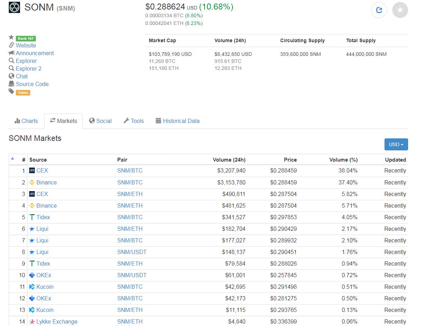Open the Announcement link
The height and width of the screenshot is (326, 426).
pyautogui.click(x=35, y=53)
